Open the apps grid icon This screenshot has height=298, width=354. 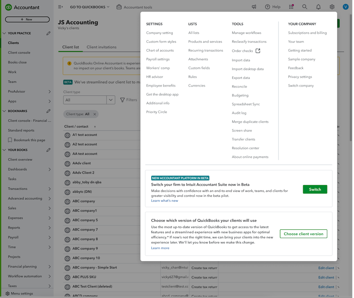click(x=291, y=7)
